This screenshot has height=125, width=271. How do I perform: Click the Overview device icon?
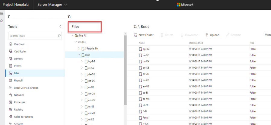[x=11, y=44]
